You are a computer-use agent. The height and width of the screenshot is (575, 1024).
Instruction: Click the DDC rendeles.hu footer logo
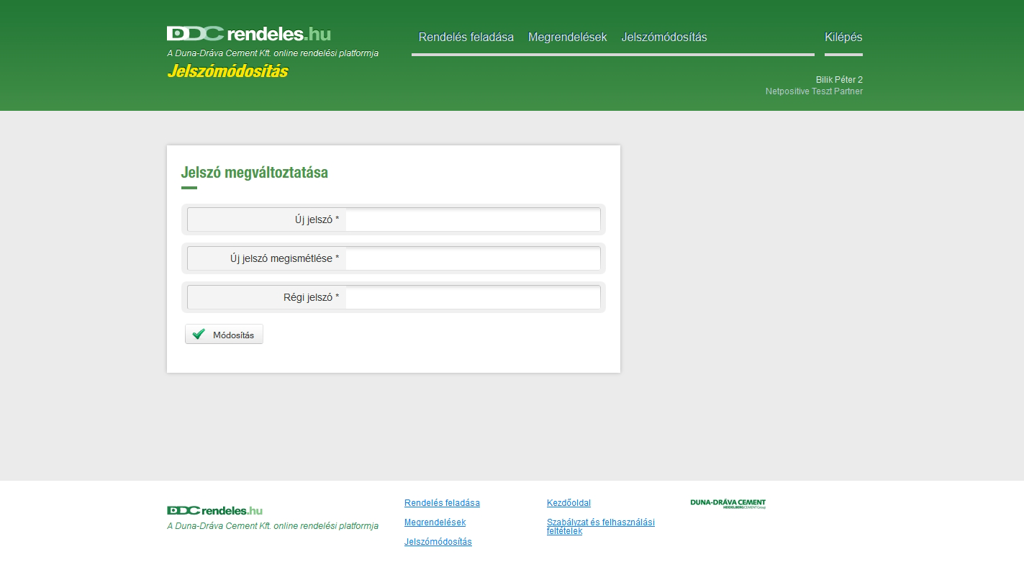[x=215, y=510]
